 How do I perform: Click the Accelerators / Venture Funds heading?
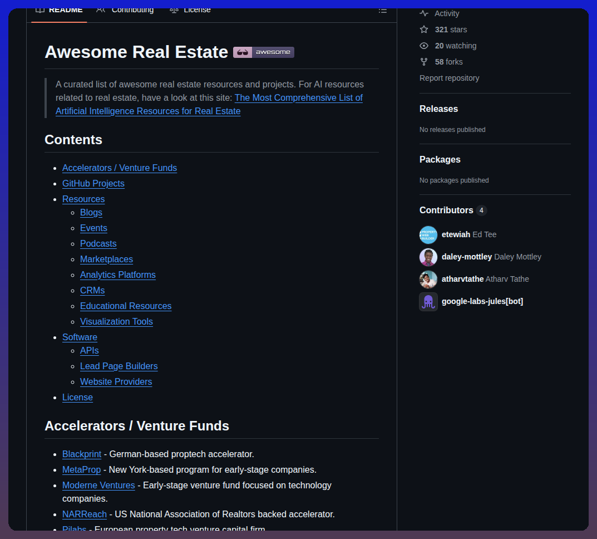(x=137, y=426)
